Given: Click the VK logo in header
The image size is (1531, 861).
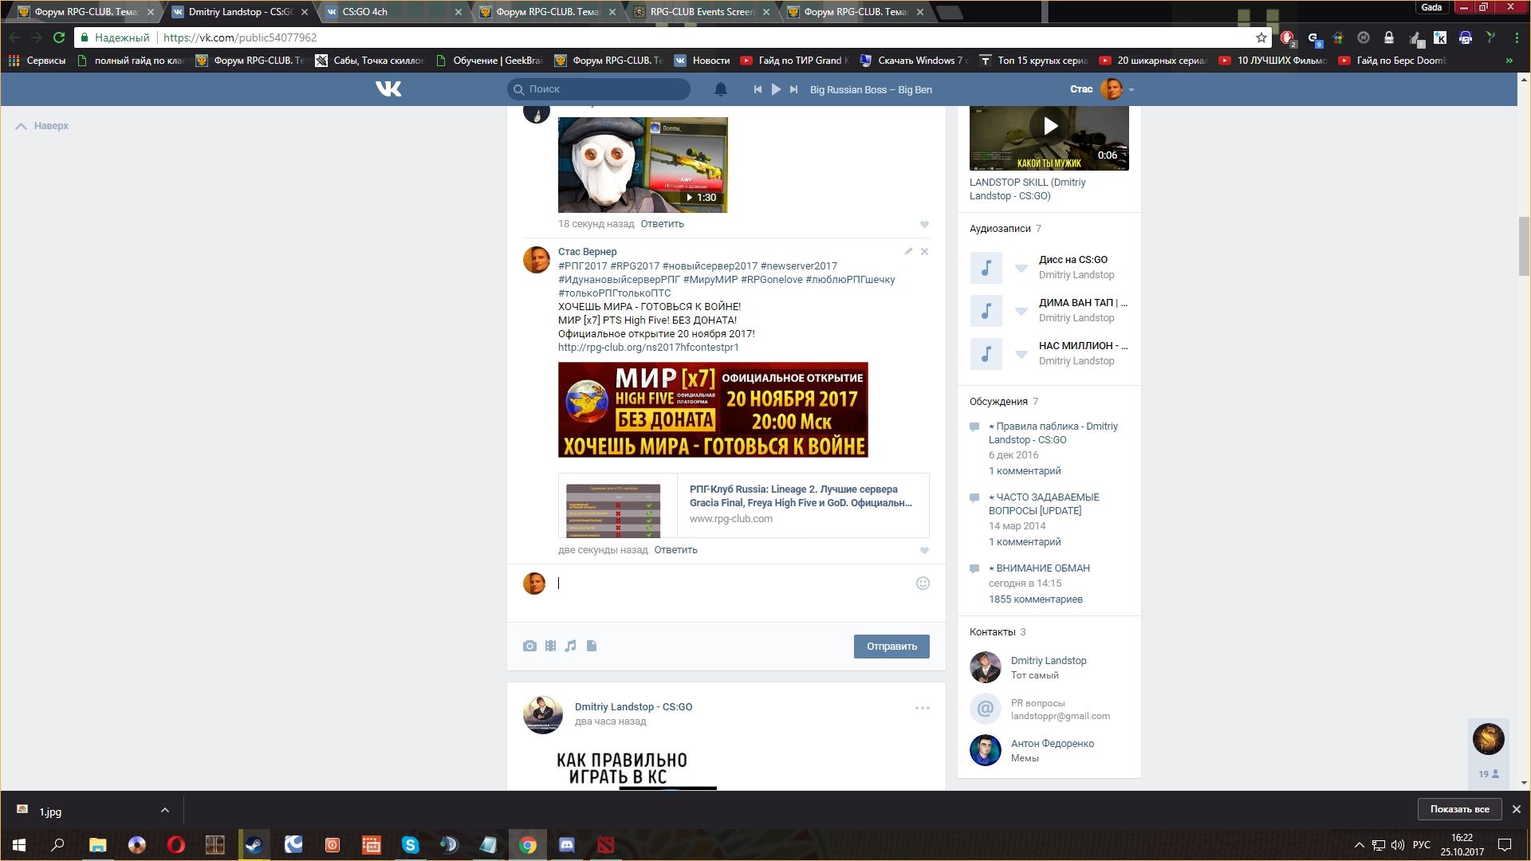Looking at the screenshot, I should [388, 89].
